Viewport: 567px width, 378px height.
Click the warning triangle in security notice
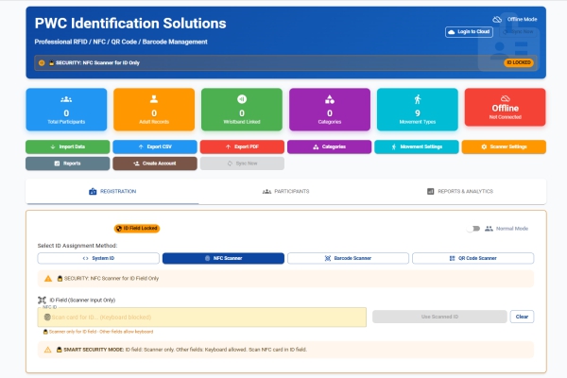click(48, 279)
